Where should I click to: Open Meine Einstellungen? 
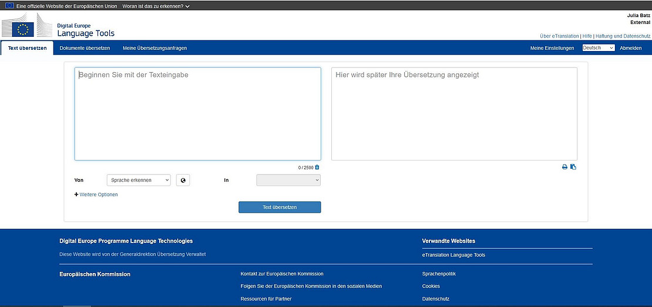click(552, 48)
